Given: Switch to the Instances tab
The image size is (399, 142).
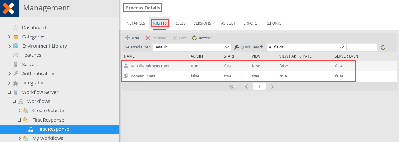Looking at the screenshot, I should [x=135, y=23].
